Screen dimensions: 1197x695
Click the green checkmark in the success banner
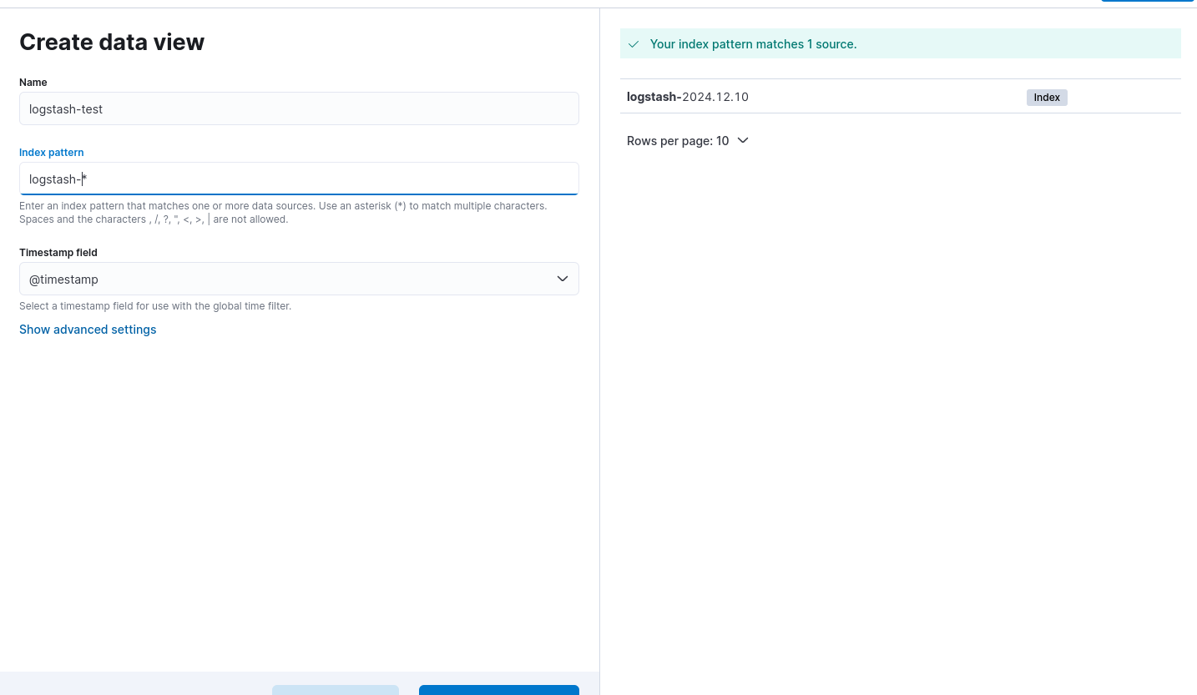634,44
